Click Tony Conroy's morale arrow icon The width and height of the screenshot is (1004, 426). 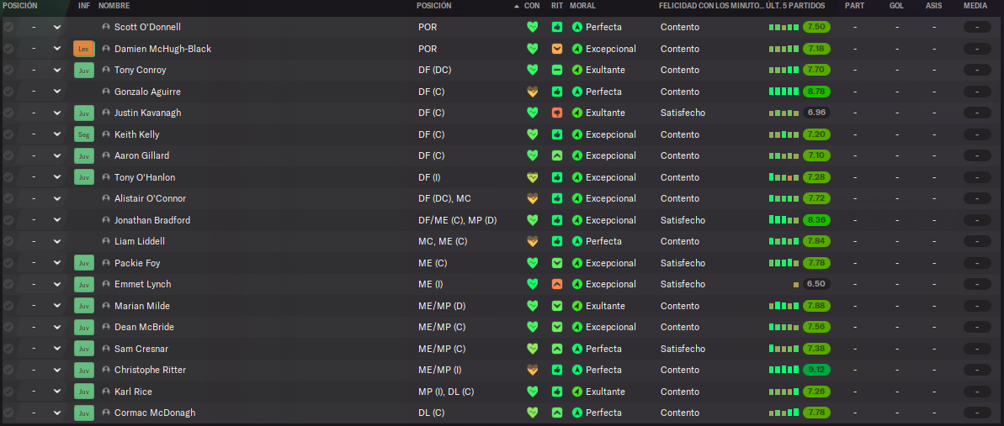[577, 70]
